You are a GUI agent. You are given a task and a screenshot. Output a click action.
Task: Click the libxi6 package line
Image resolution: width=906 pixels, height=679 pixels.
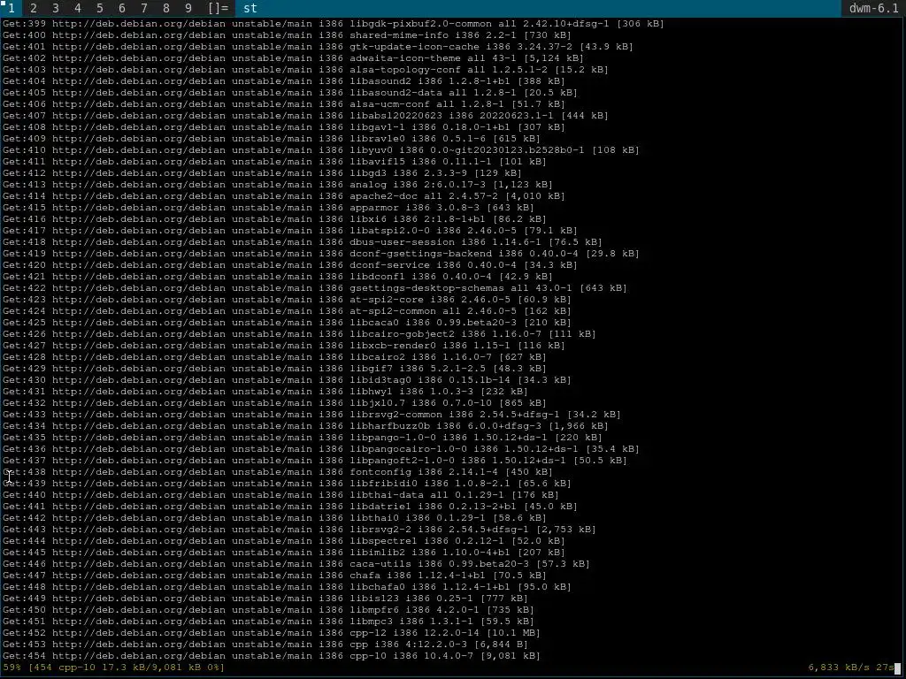(x=274, y=219)
